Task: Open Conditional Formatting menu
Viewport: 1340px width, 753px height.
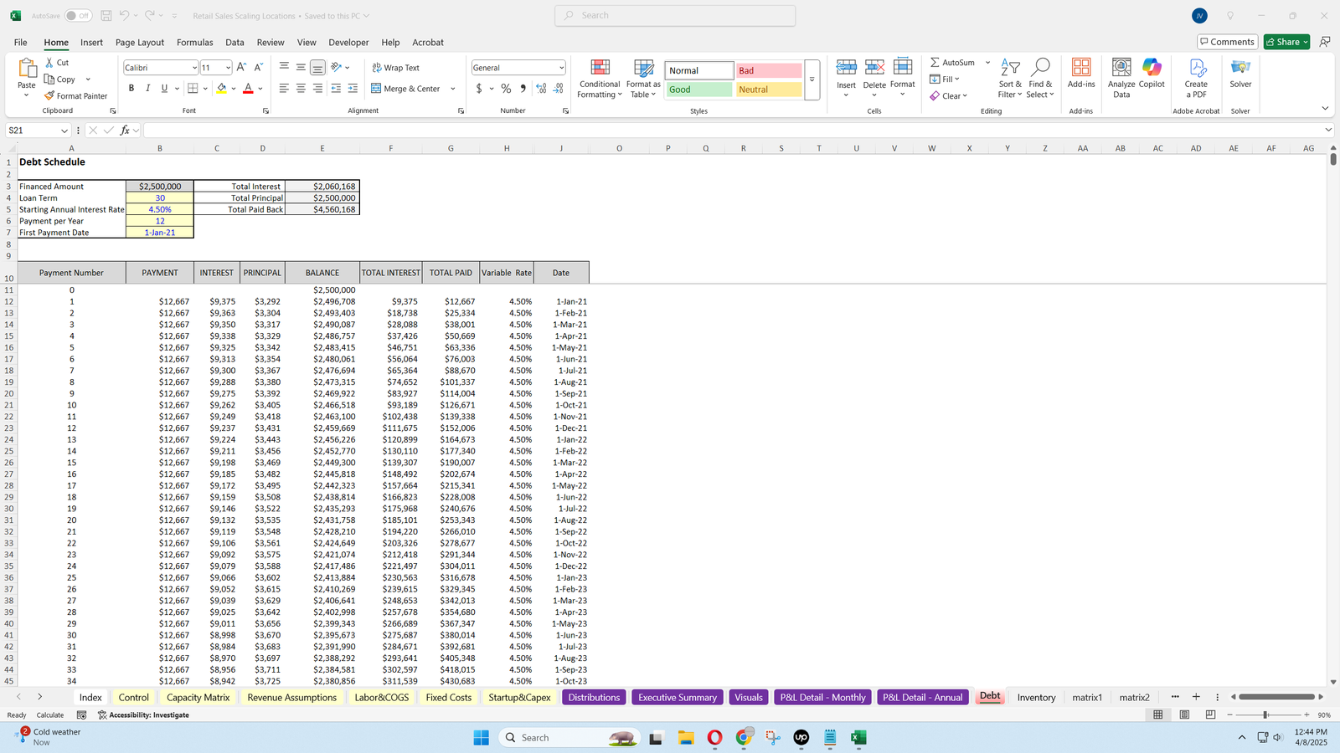Action: (x=600, y=79)
